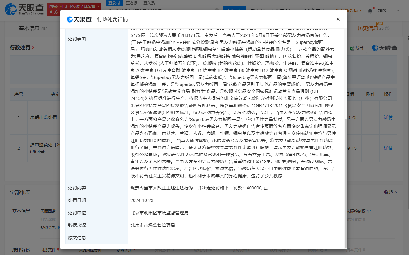Clear the search box with the X icon
The height and width of the screenshot is (255, 409).
pyautogui.click(x=217, y=10)
